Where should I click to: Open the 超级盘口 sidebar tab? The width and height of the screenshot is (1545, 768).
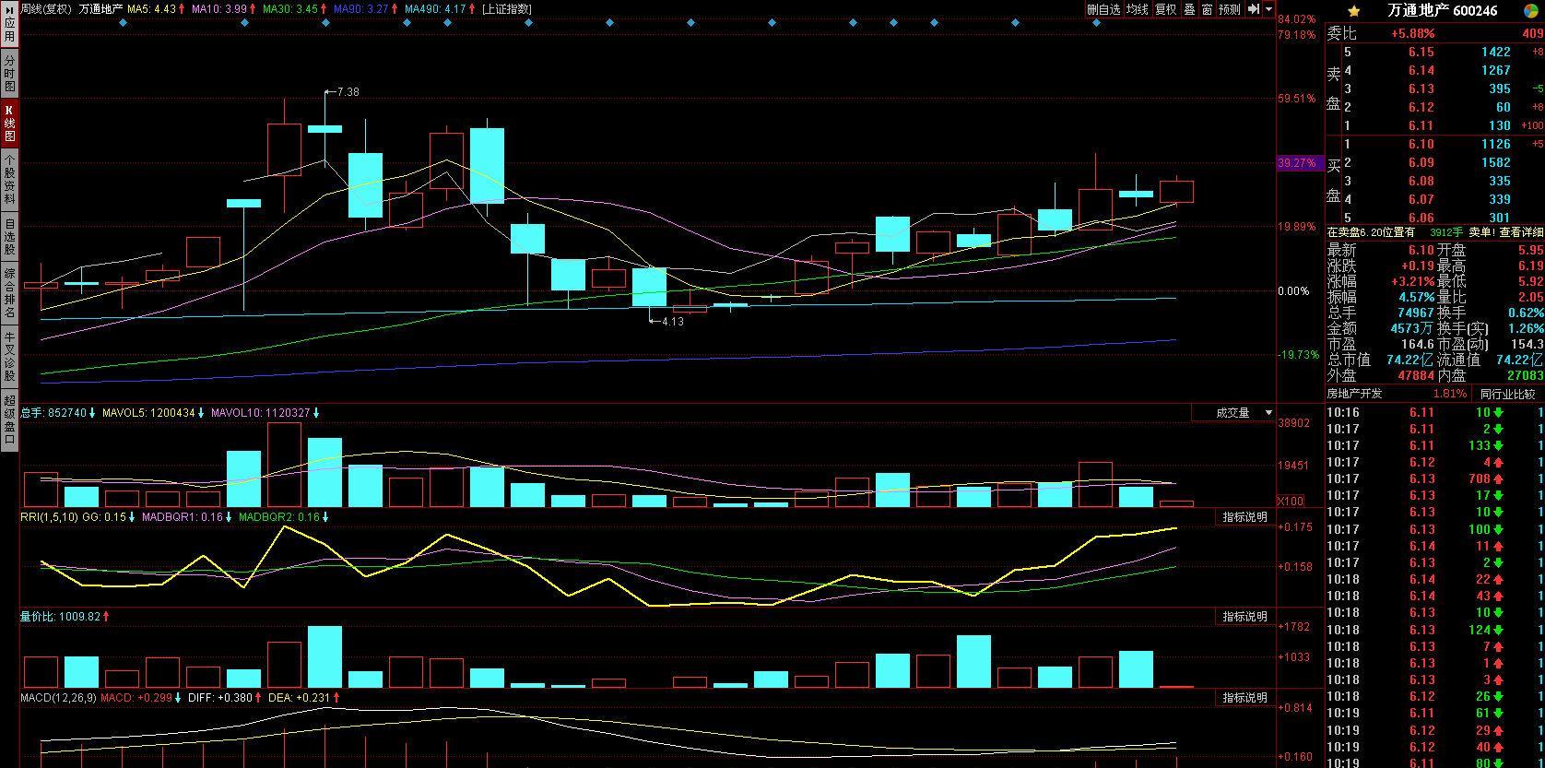coord(9,419)
